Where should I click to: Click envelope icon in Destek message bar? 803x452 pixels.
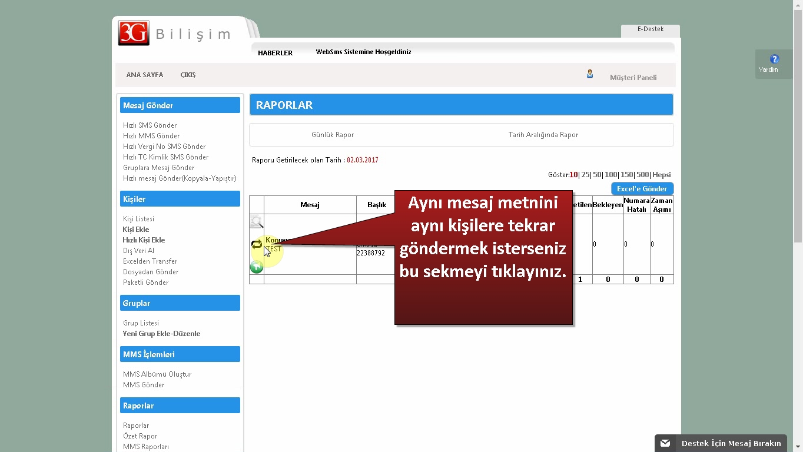click(665, 443)
